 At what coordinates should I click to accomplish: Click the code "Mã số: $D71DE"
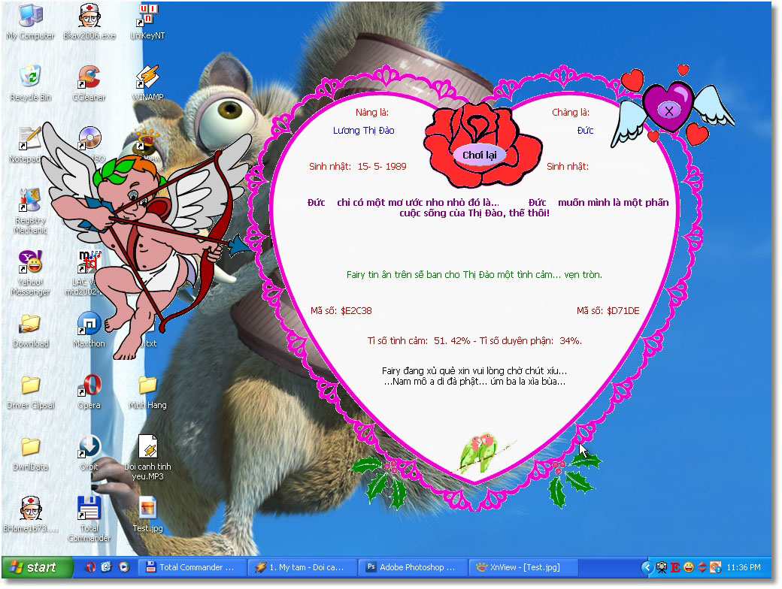coord(608,311)
